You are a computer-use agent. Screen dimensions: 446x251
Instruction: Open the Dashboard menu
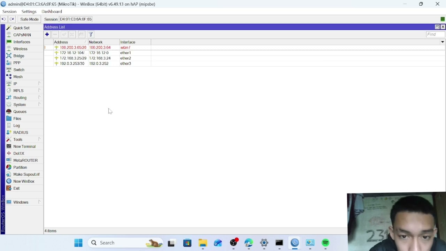52,12
